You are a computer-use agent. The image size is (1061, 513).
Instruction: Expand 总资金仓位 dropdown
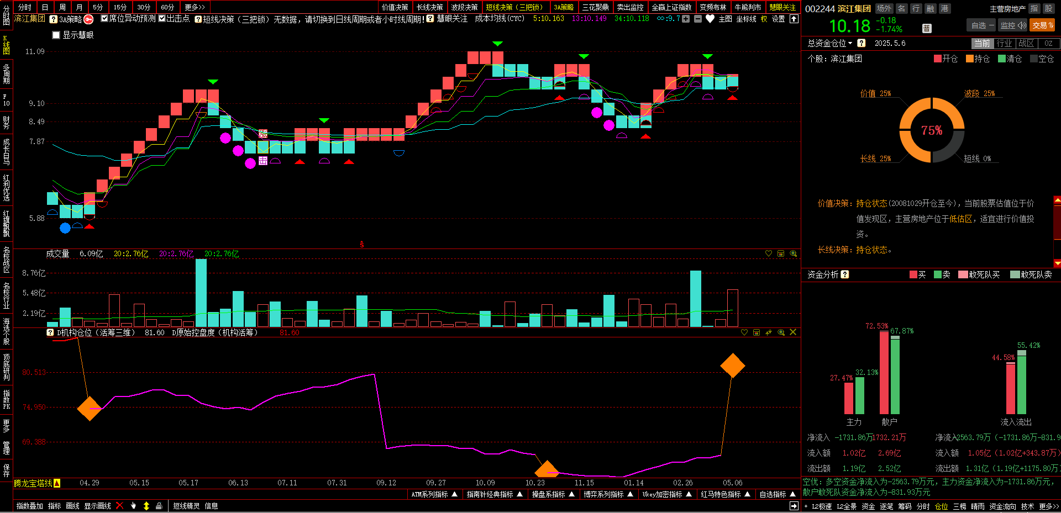[850, 43]
